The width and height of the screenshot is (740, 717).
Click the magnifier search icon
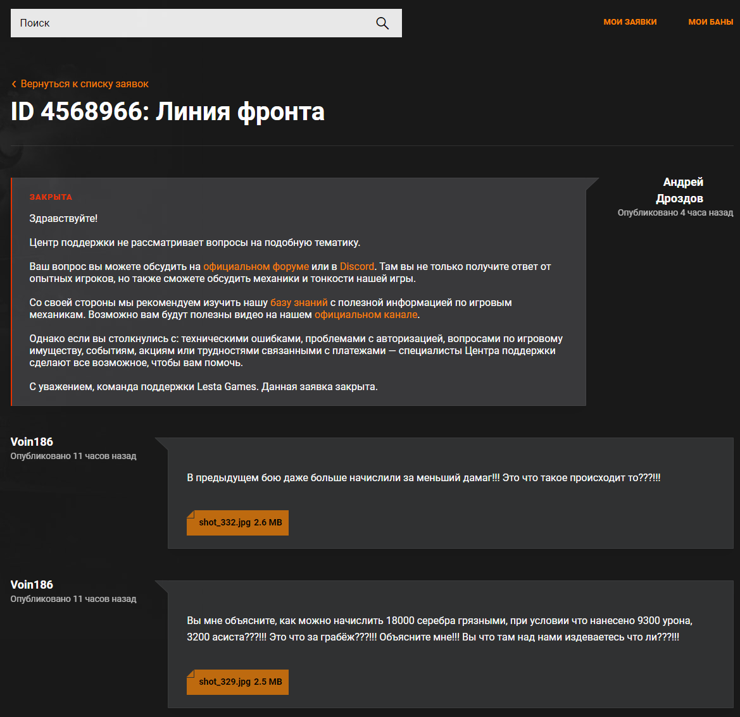pyautogui.click(x=382, y=23)
